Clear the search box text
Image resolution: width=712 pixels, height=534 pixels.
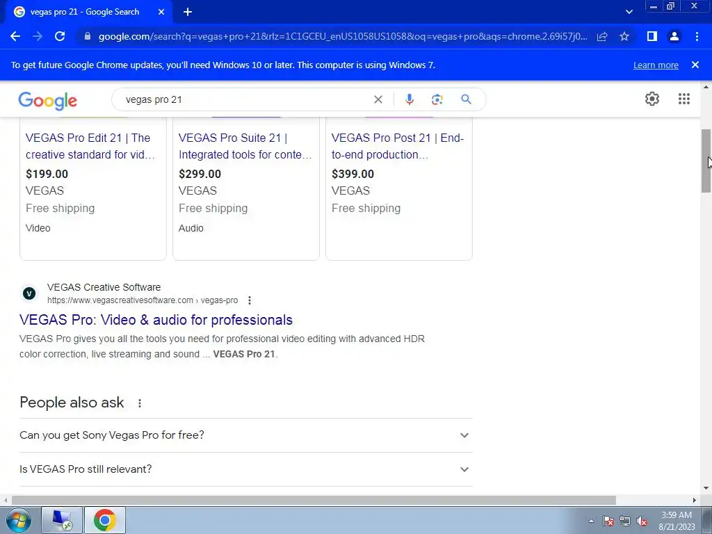[378, 99]
